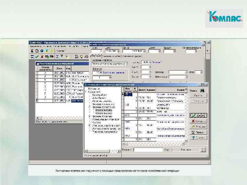Click the yellow exclamation icon in top toolbar
This screenshot has width=247, height=185.
(51, 51)
